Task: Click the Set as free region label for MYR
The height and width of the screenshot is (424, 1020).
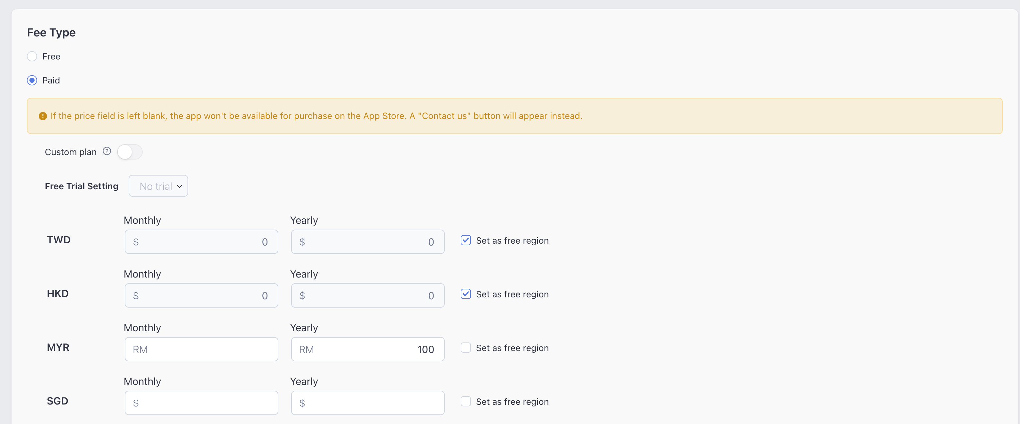Action: 512,348
